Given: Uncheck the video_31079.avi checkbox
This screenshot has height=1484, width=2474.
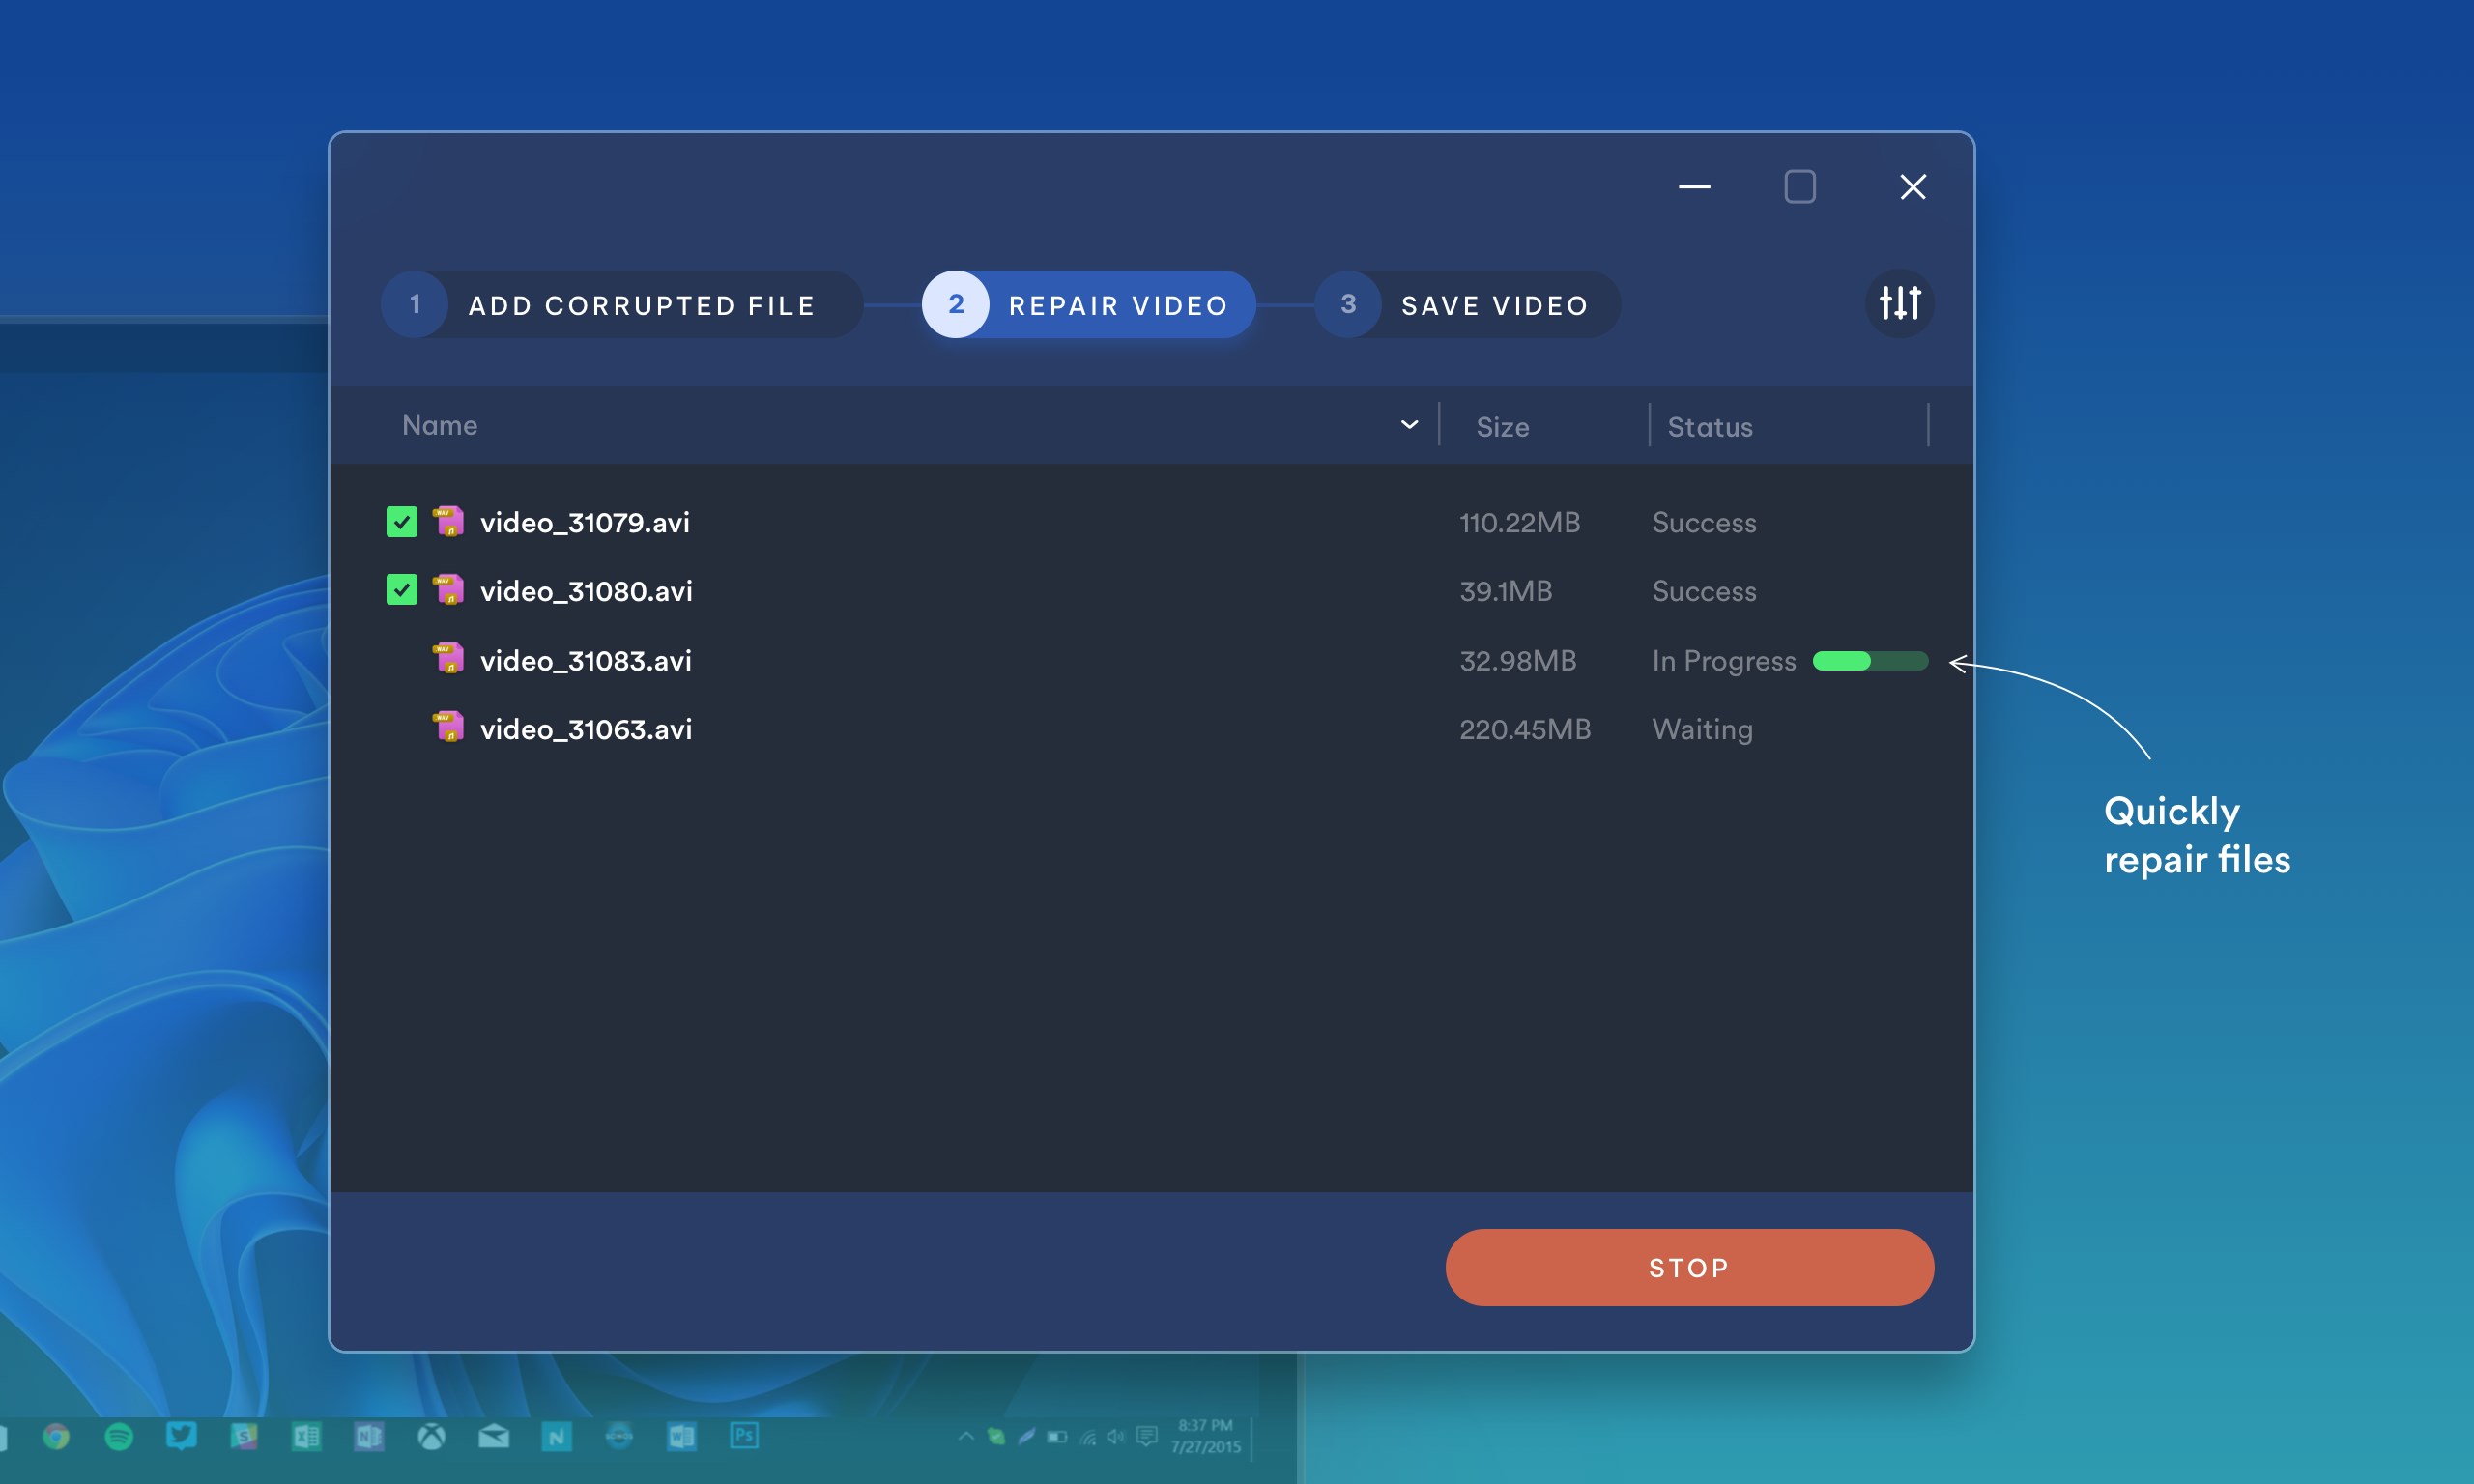Looking at the screenshot, I should click(402, 522).
